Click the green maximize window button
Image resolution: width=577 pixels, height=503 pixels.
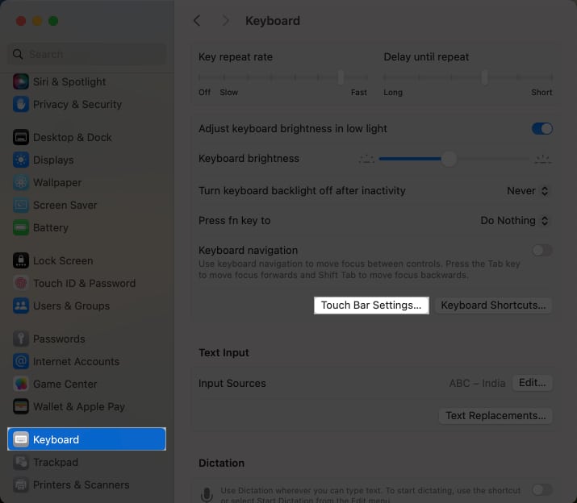[53, 21]
